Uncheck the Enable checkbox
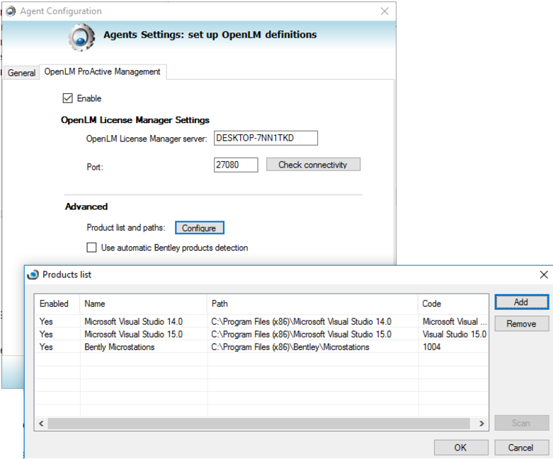The image size is (553, 459). pos(68,98)
